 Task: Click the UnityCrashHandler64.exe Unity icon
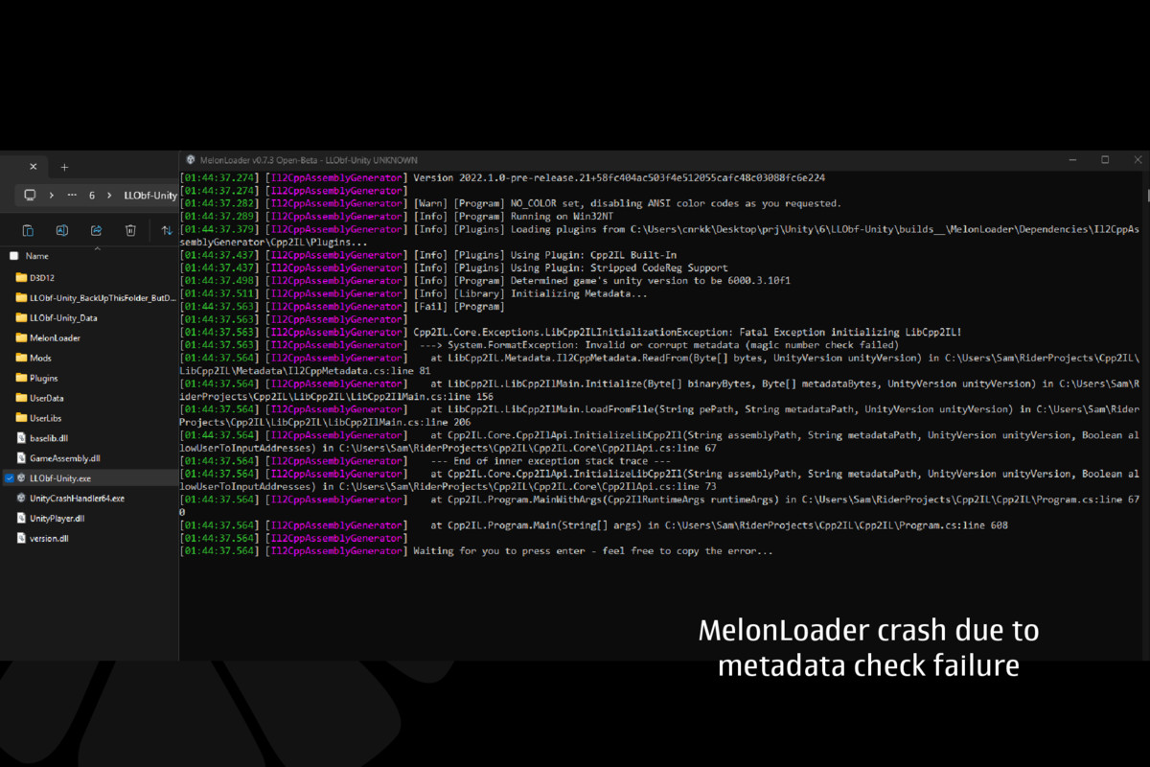(x=21, y=499)
